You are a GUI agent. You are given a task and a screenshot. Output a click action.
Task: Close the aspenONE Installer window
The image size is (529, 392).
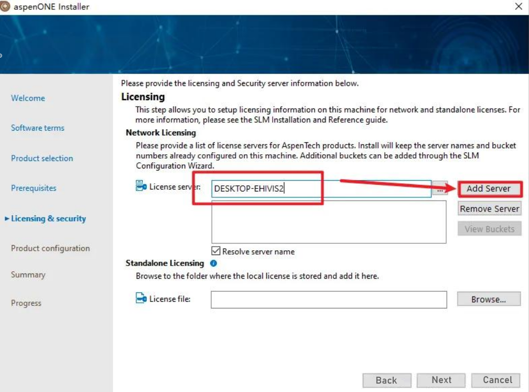(x=519, y=6)
